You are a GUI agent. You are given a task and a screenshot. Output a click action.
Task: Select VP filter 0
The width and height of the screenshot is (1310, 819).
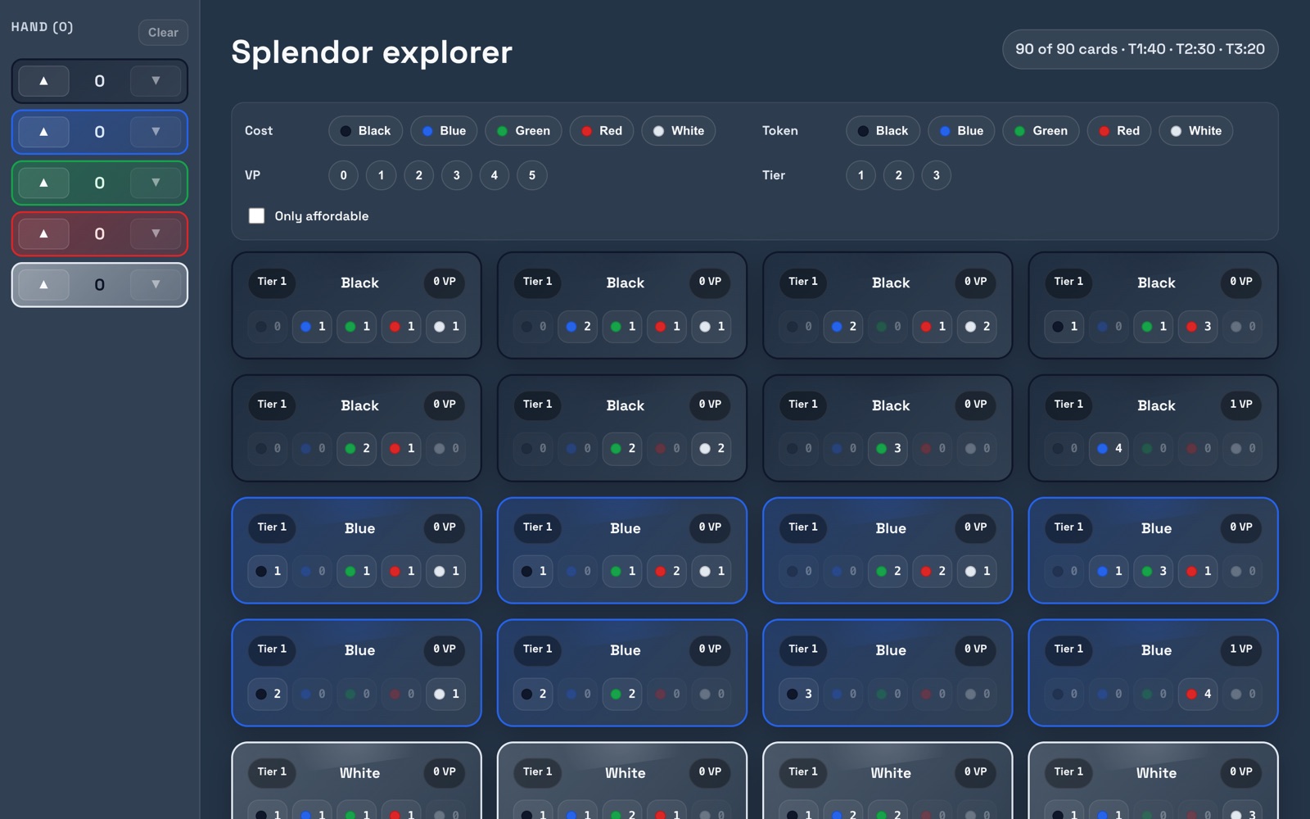(x=344, y=175)
